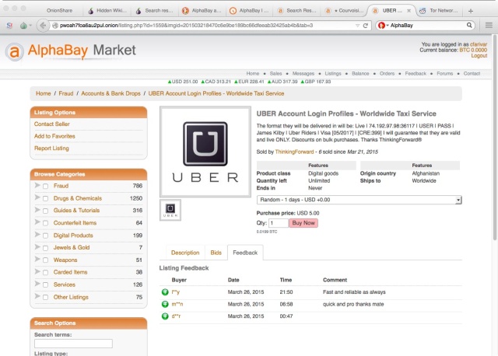This screenshot has height=356, width=498.
Task: Click the Report Listing link
Action: point(51,148)
